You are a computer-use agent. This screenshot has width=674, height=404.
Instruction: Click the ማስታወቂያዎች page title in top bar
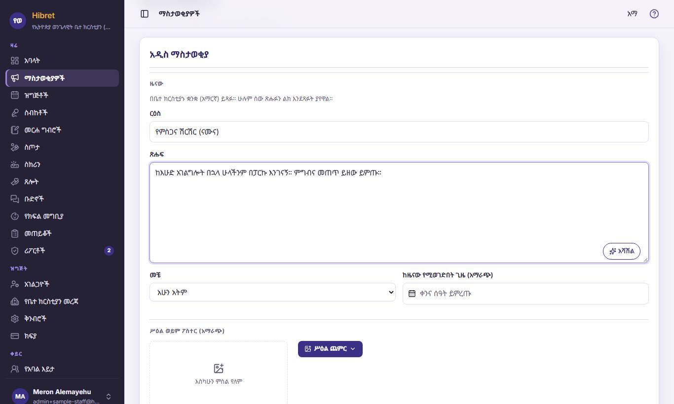tap(180, 14)
